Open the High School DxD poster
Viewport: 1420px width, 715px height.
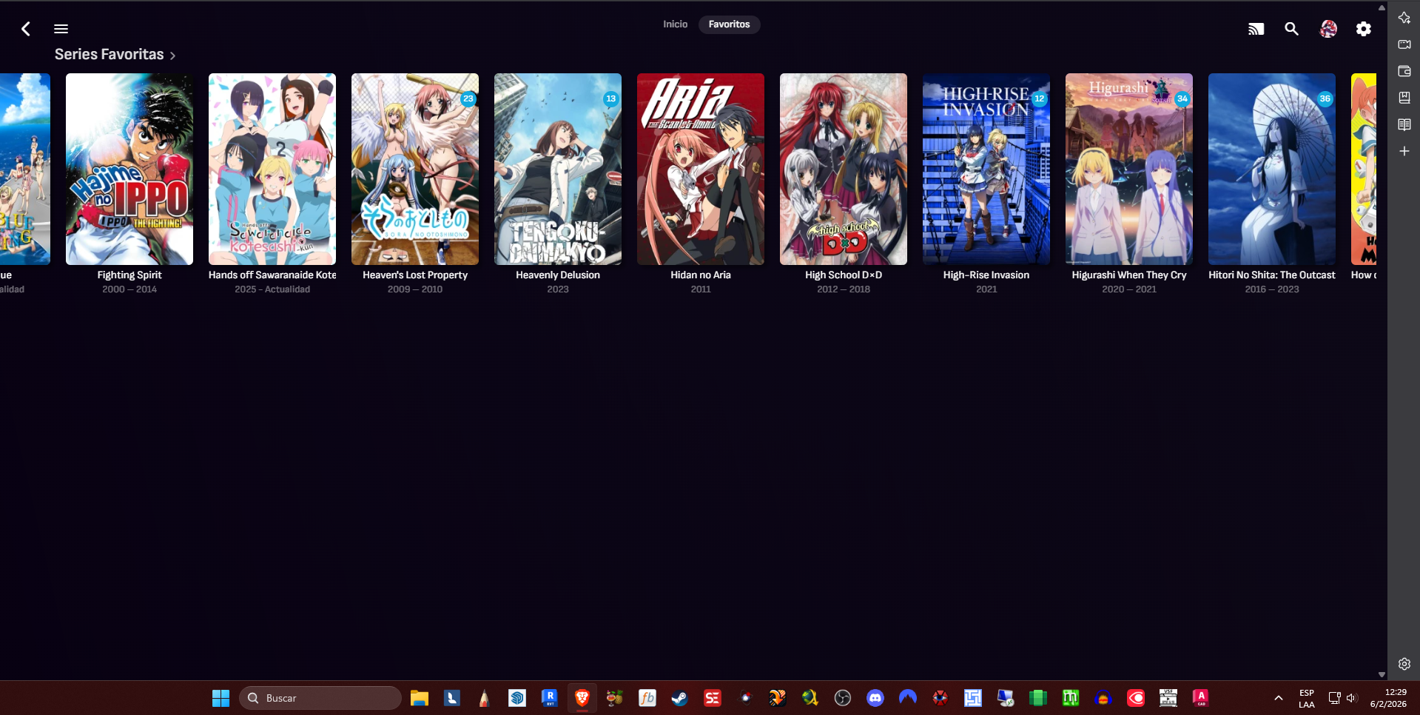pyautogui.click(x=844, y=169)
